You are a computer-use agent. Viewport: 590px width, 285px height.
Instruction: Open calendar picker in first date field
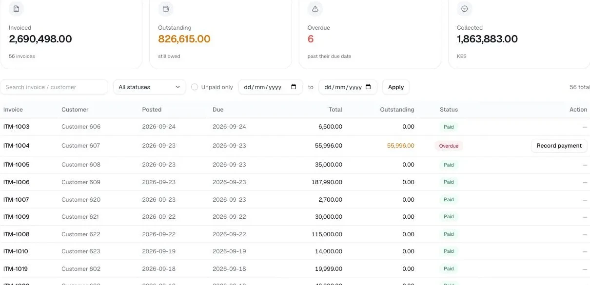[x=294, y=87]
